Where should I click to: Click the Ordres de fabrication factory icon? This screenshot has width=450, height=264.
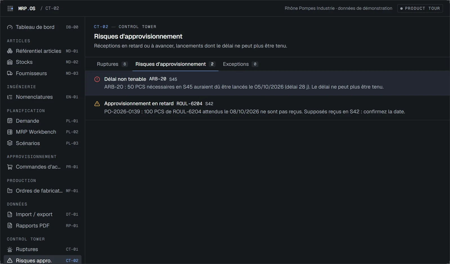point(10,191)
